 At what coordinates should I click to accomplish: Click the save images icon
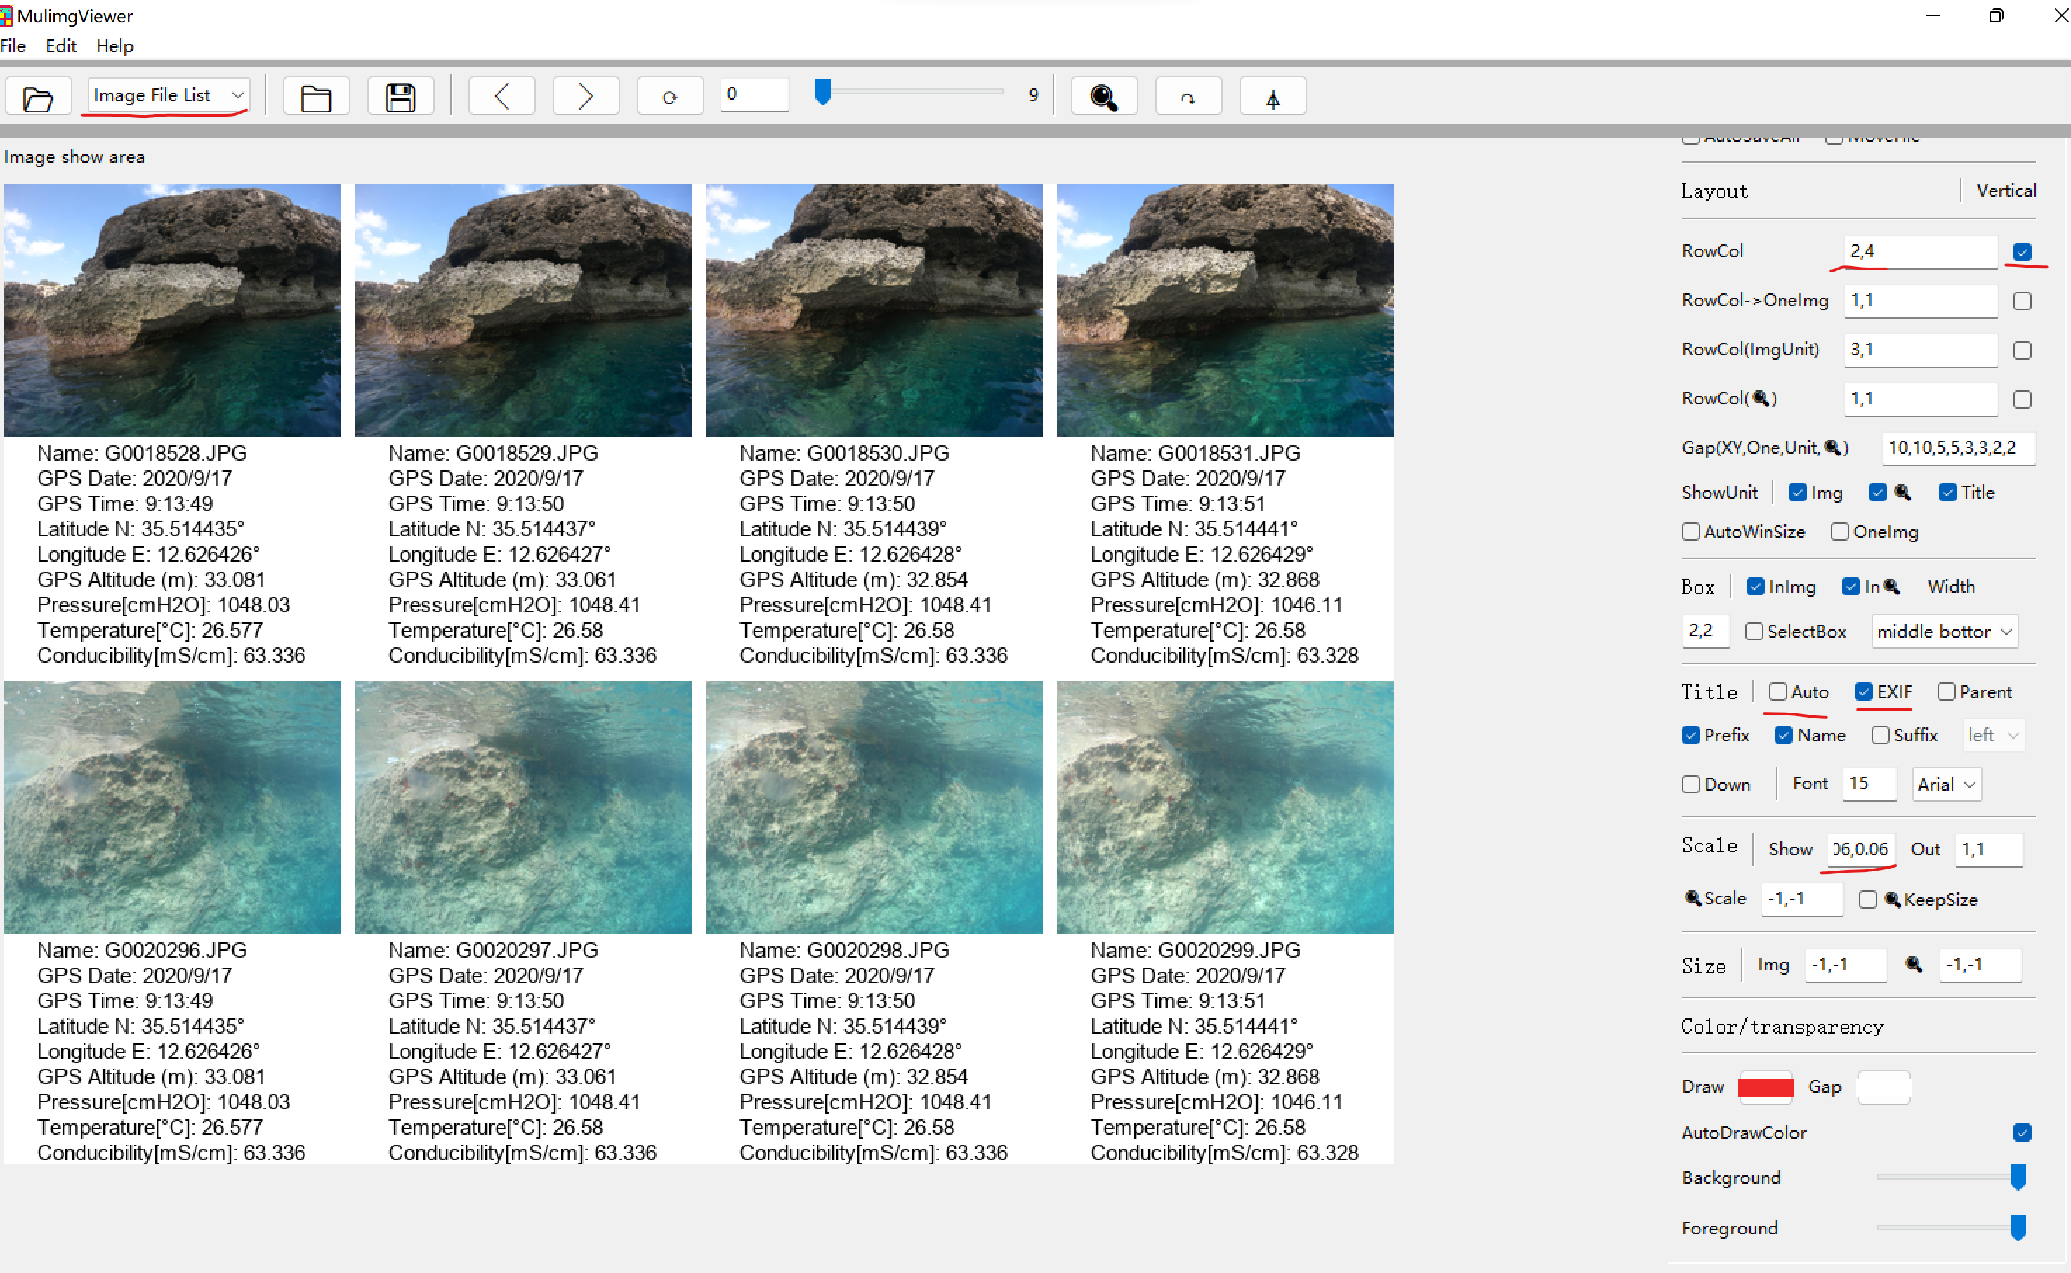(401, 95)
